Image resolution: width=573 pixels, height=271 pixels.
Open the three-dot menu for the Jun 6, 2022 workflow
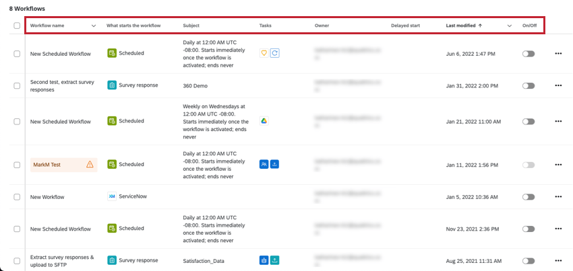558,54
